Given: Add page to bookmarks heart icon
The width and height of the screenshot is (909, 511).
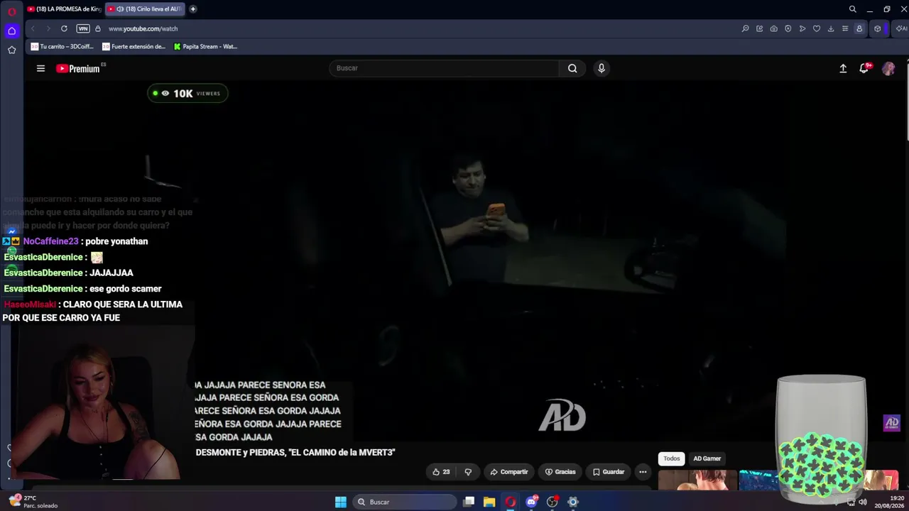Looking at the screenshot, I should click(x=816, y=28).
